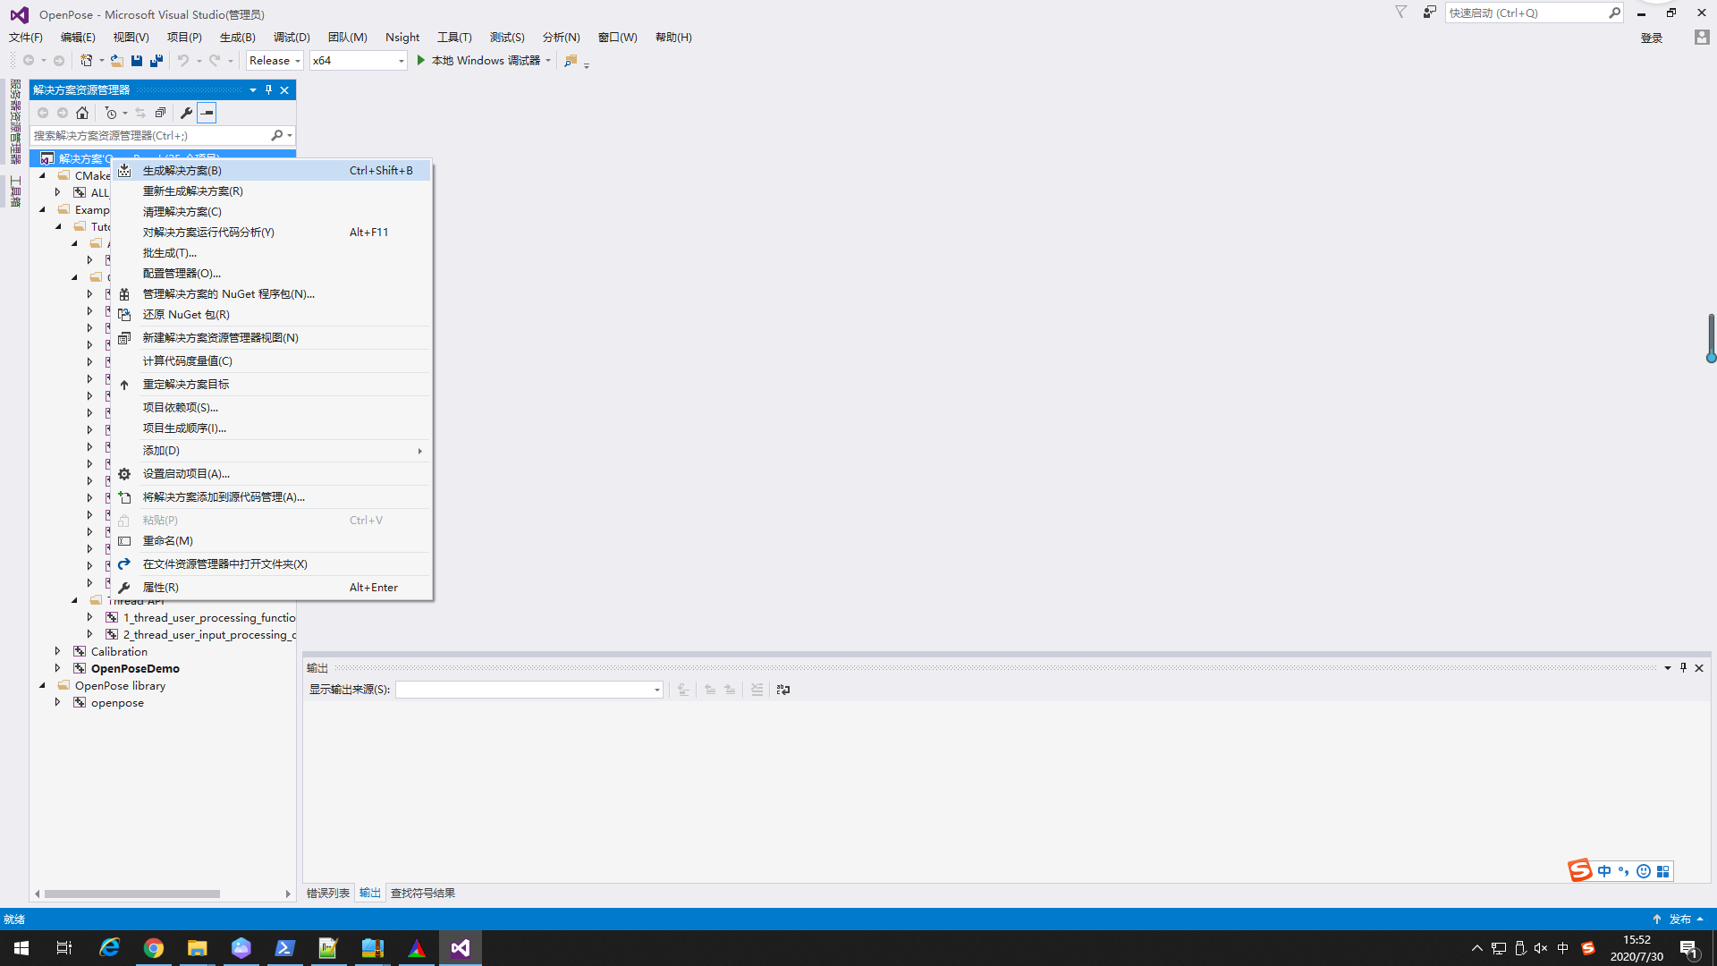Click the Save All toolbar icon

[156, 61]
